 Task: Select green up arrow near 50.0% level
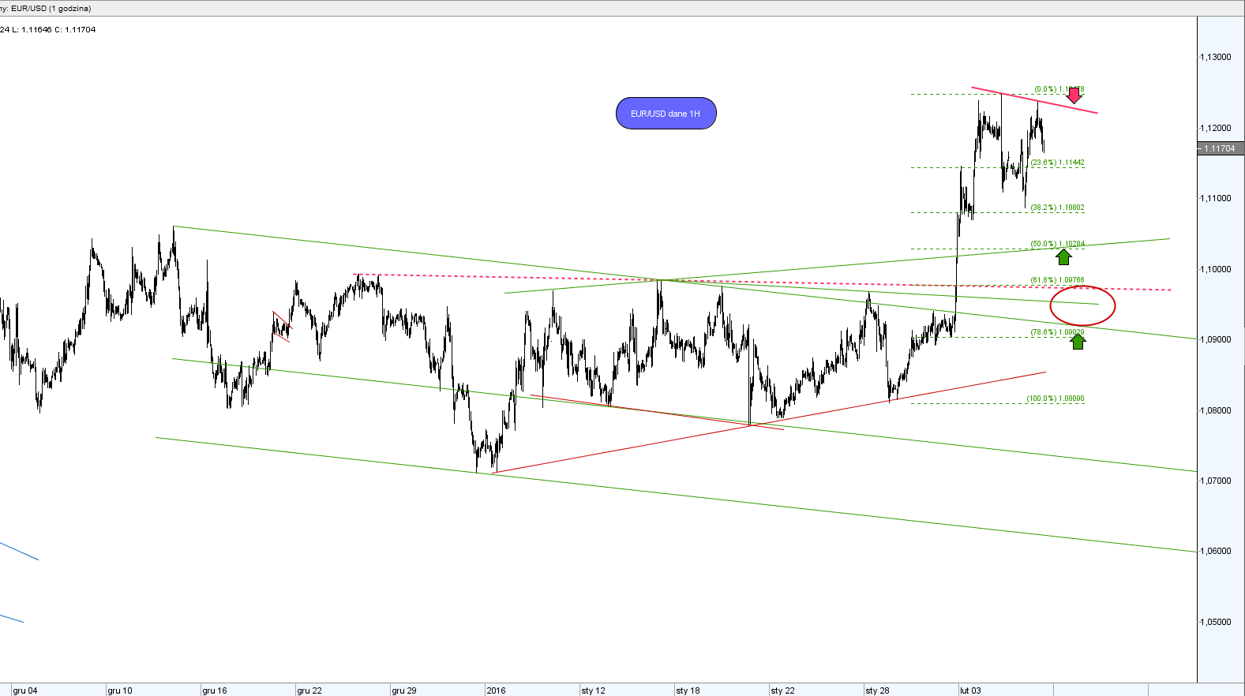coord(1063,256)
